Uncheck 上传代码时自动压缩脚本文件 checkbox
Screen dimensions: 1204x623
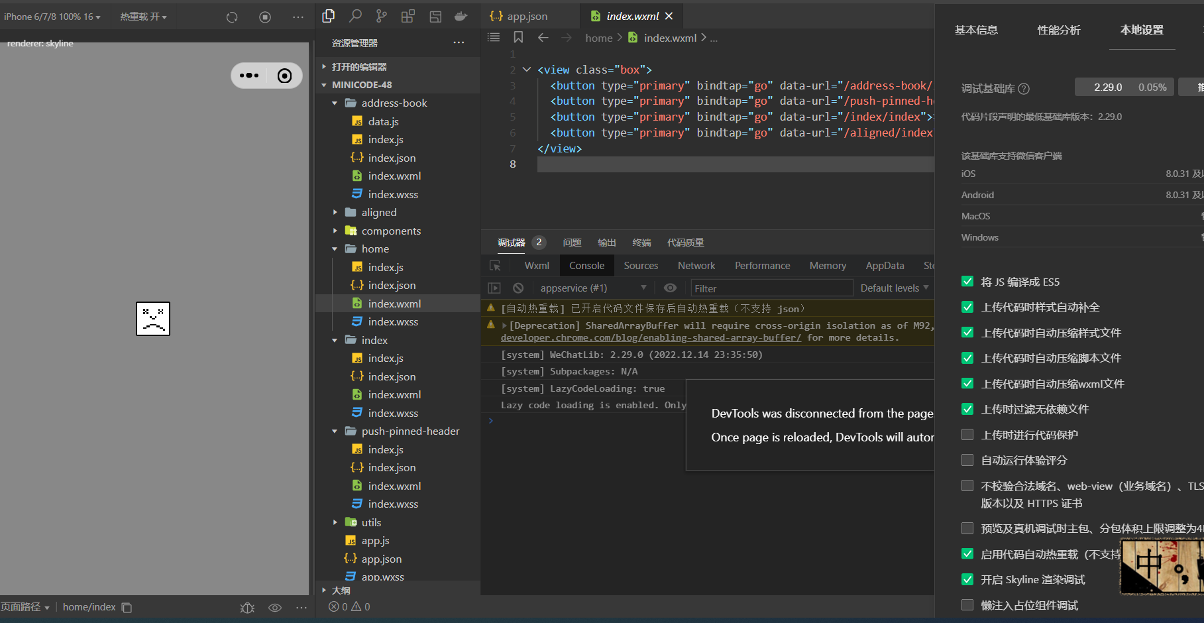point(967,358)
